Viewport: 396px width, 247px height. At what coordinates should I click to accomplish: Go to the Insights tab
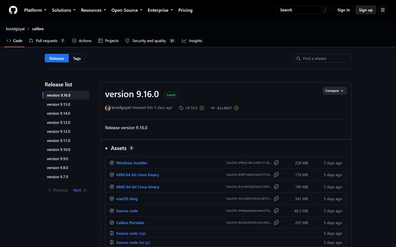[x=192, y=41]
